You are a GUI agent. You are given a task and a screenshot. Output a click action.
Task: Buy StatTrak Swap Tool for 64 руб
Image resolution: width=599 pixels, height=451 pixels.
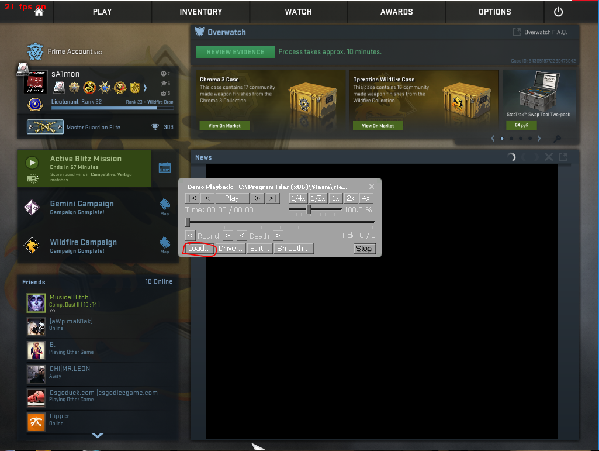521,125
